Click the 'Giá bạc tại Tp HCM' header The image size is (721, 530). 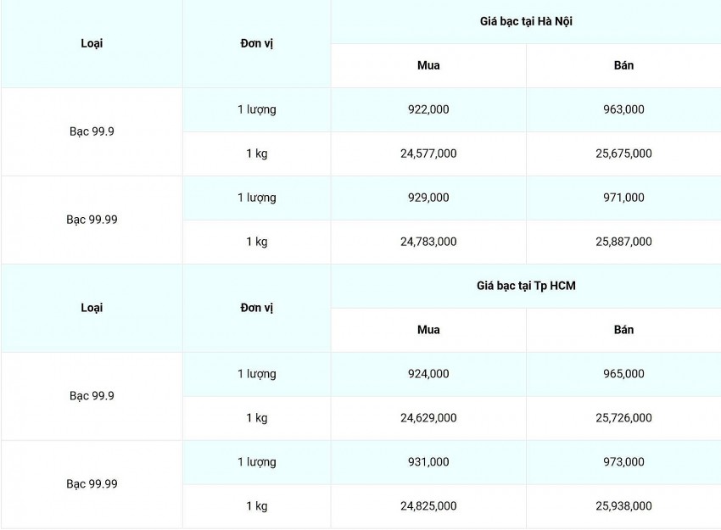(526, 286)
